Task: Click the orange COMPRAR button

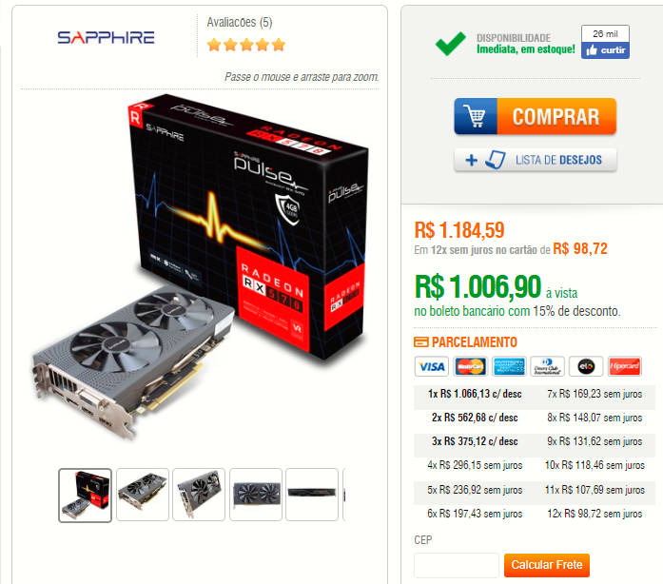Action: pos(536,116)
